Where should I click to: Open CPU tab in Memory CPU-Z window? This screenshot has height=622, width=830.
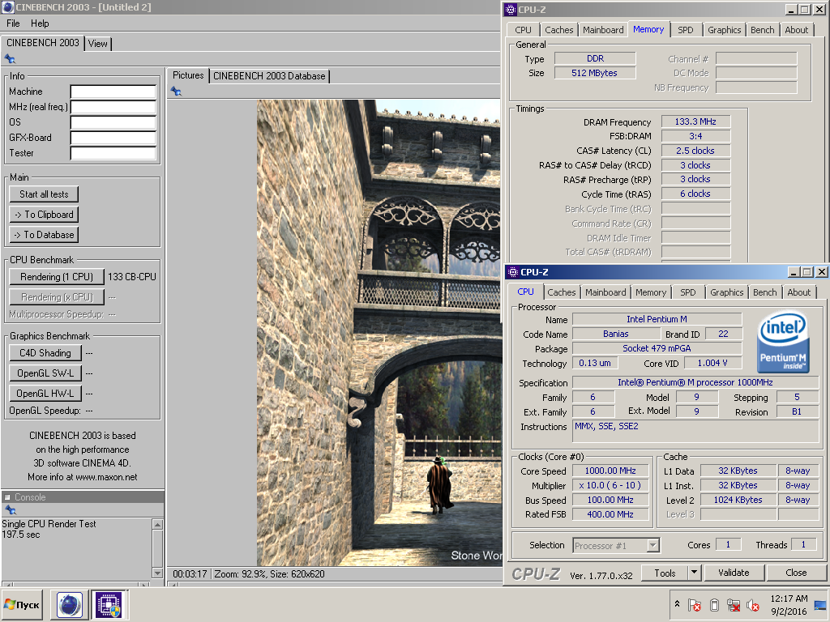[523, 30]
